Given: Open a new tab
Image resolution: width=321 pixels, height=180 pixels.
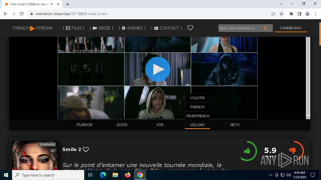Looking at the screenshot, I should [x=68, y=4].
